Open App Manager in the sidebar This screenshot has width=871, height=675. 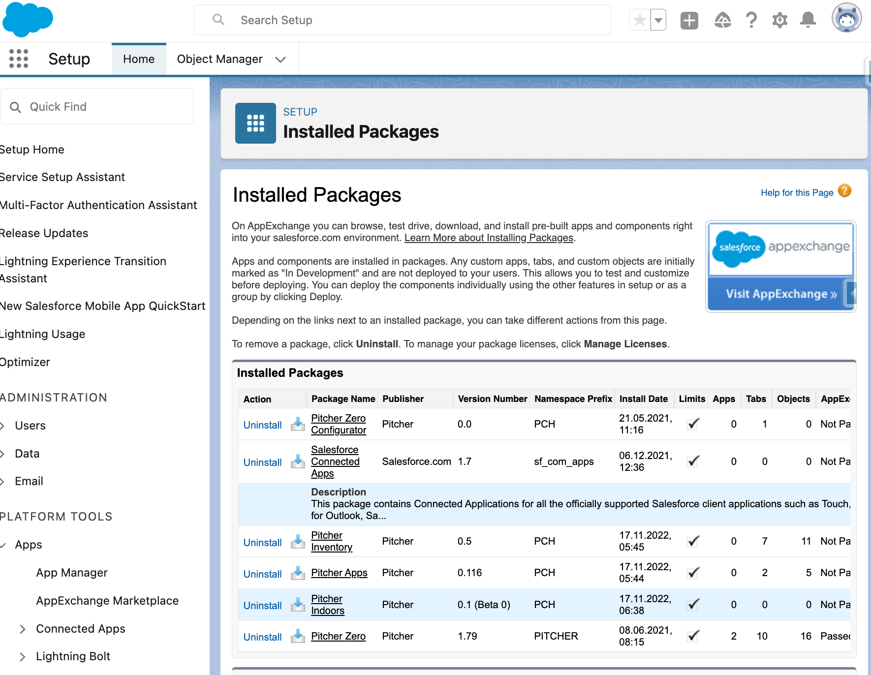pyautogui.click(x=72, y=573)
